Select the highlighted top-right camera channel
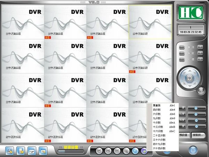This screenshot has width=209, height=157. pyautogui.click(x=150, y=22)
